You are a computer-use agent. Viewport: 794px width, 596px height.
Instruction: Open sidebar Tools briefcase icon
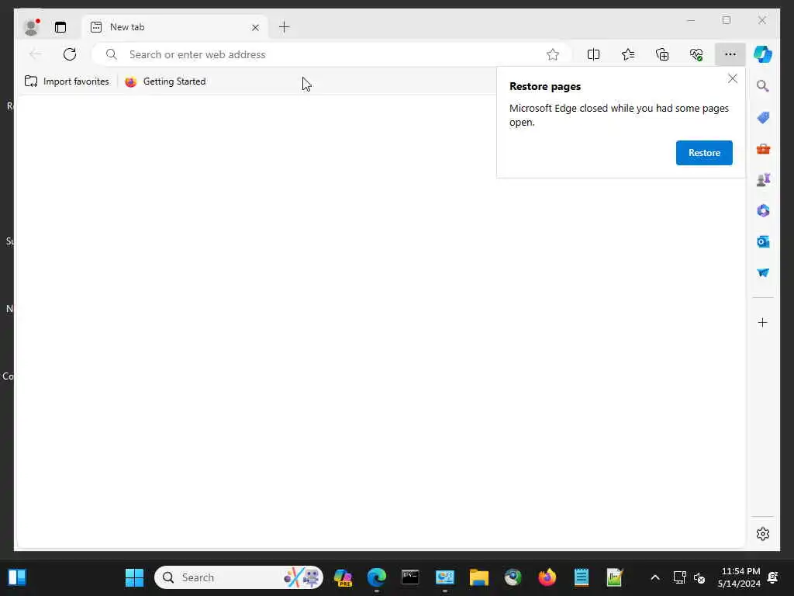point(763,149)
